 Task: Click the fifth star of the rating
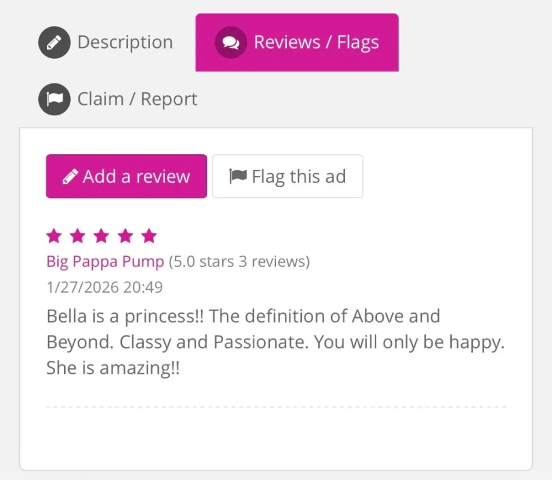coord(149,236)
